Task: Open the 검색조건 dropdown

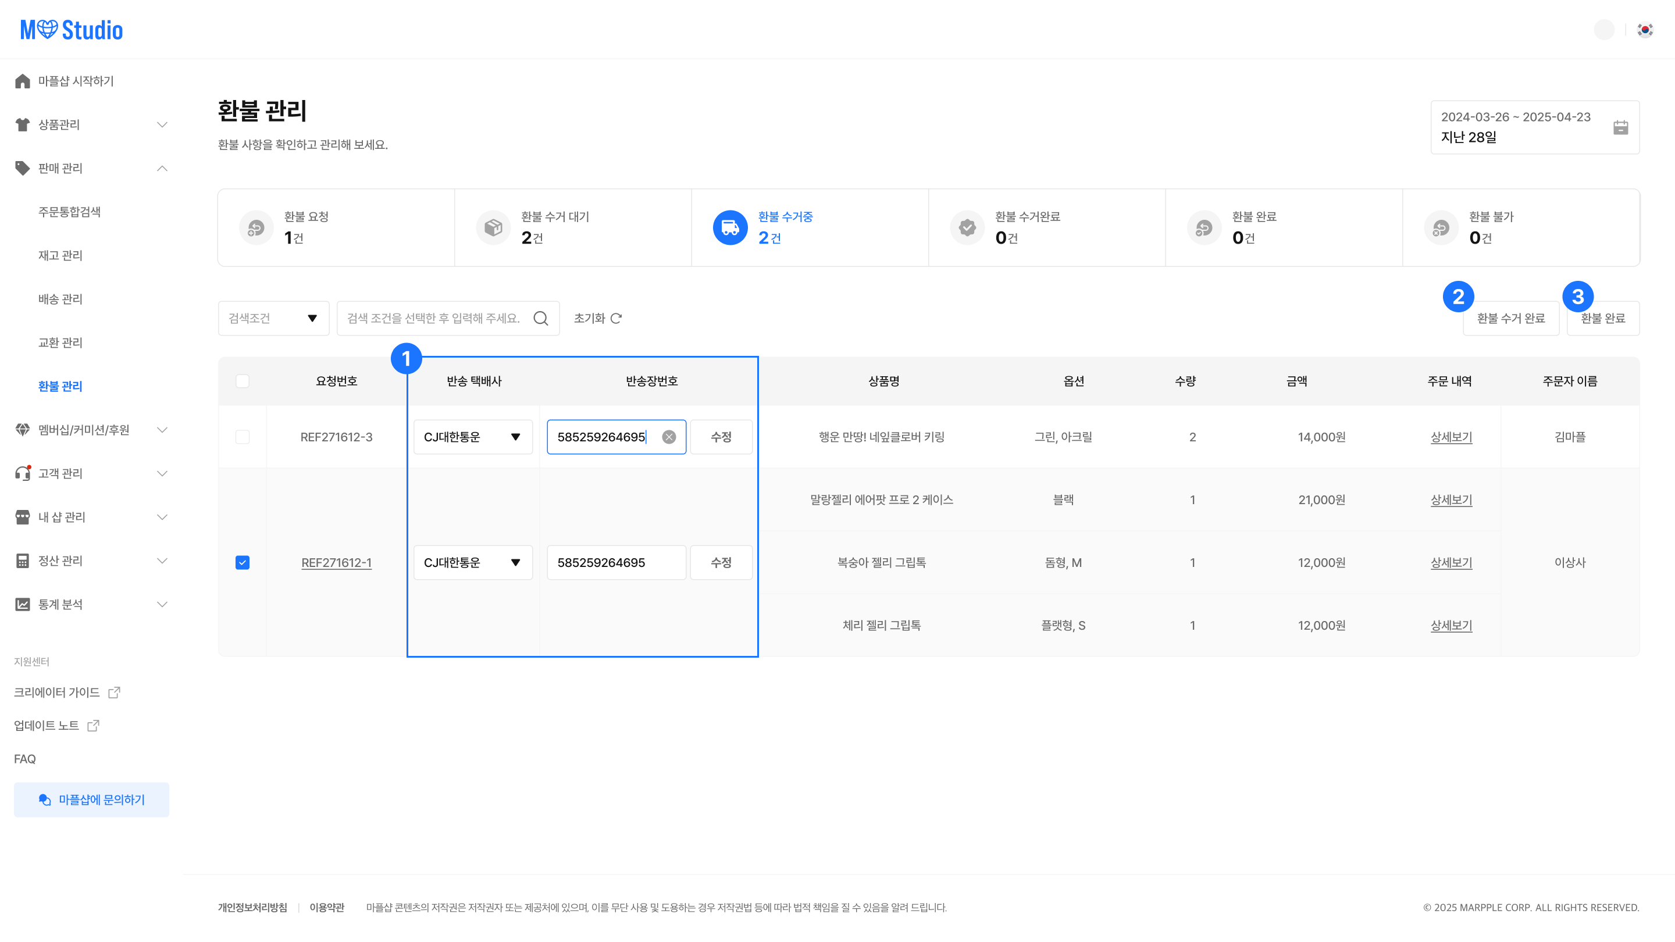Action: pos(273,318)
